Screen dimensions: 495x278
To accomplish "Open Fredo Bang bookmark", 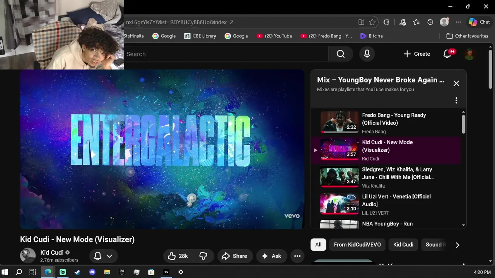I will pos(326,36).
